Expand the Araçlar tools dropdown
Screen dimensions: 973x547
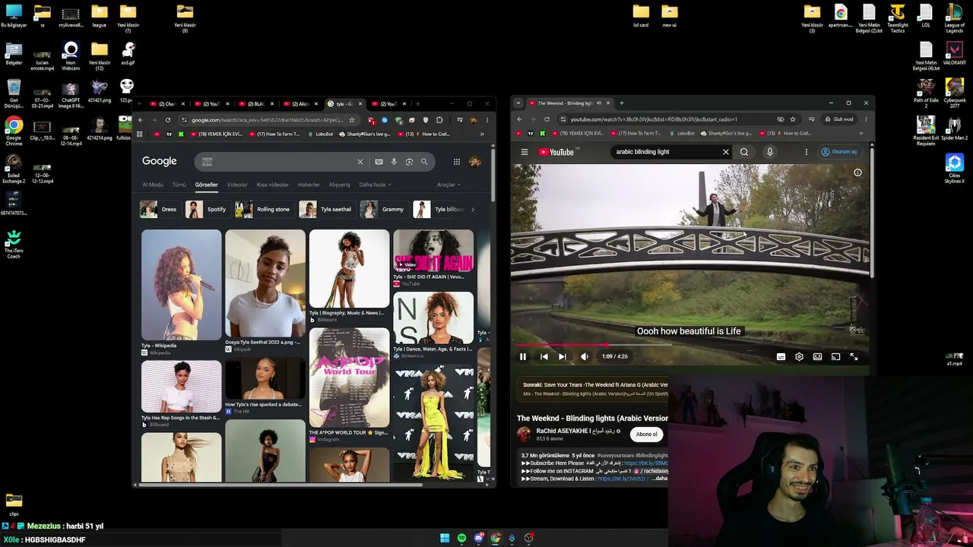point(448,185)
